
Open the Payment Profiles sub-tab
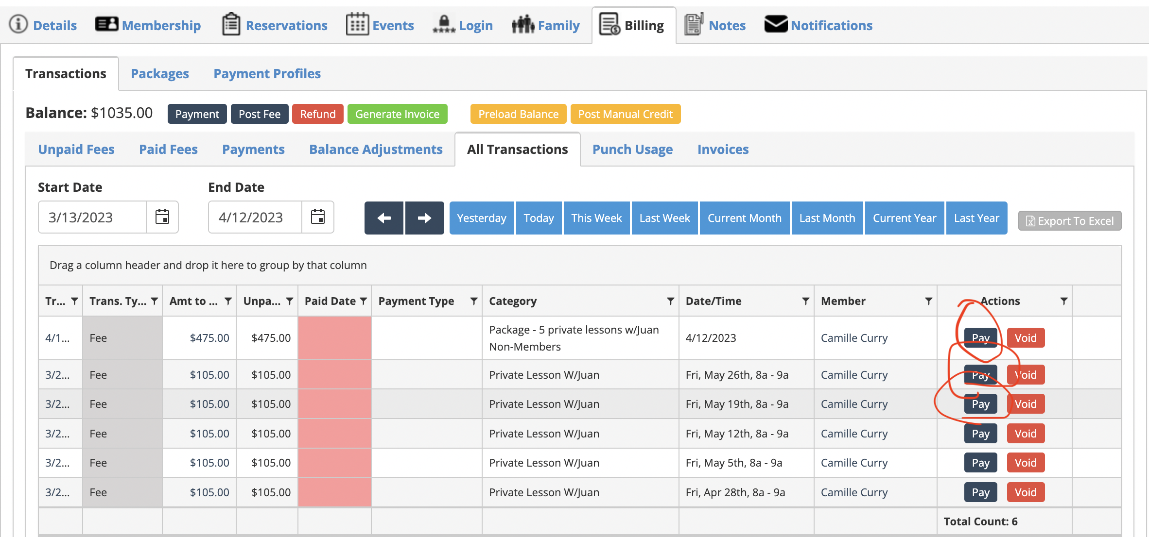point(267,74)
